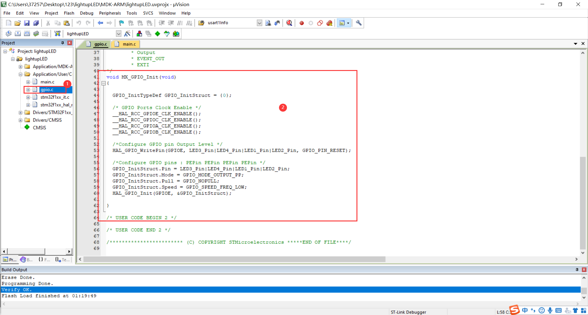Click the editor horizontal scrollbar thumb
Image resolution: width=588 pixels, height=315 pixels.
pyautogui.click(x=234, y=259)
